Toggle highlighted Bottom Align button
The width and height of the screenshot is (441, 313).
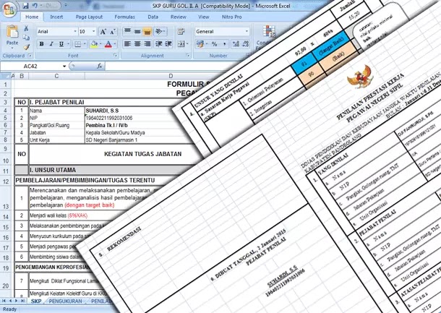[x=147, y=31]
